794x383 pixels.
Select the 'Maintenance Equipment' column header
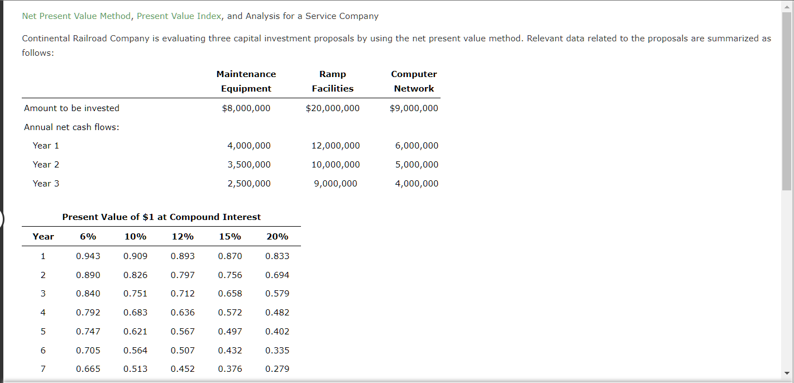point(246,81)
